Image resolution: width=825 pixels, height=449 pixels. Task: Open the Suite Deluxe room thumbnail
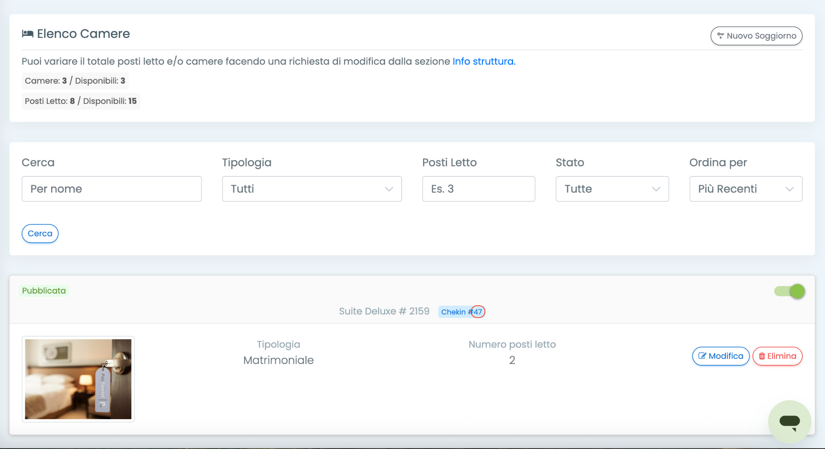[78, 379]
